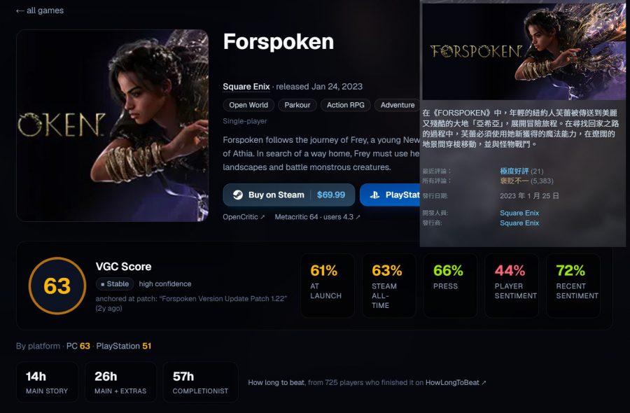This screenshot has width=630, height=413.
Task: Select the Action RPG tag
Action: (x=346, y=105)
